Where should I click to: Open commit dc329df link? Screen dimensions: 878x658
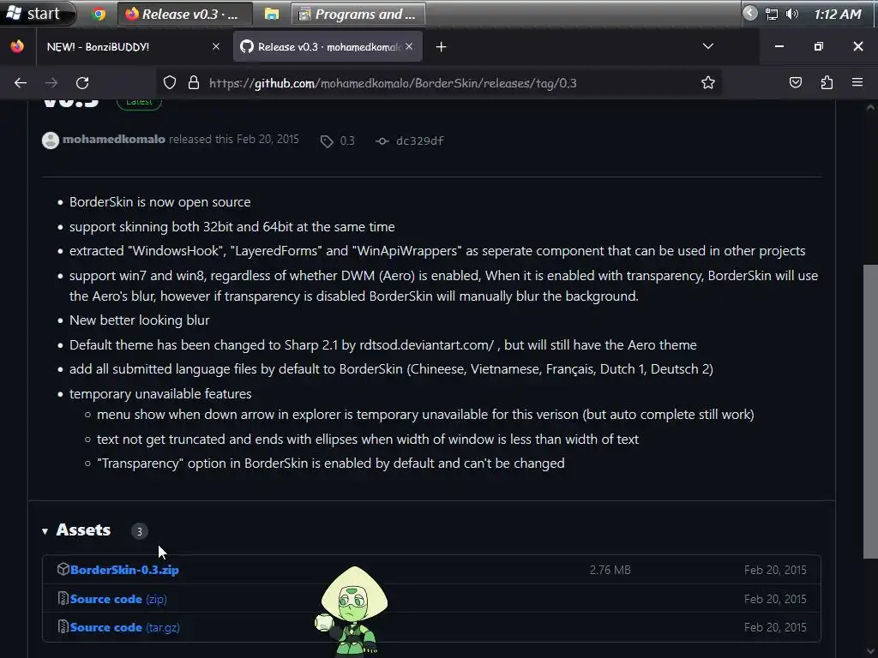pyautogui.click(x=420, y=141)
